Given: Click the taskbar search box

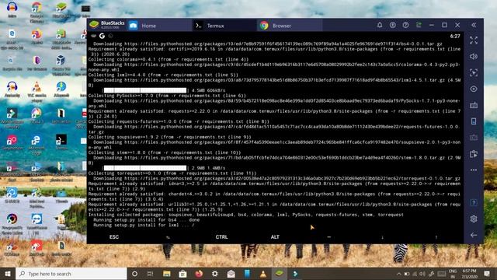Looking at the screenshot, I should tap(71, 274).
